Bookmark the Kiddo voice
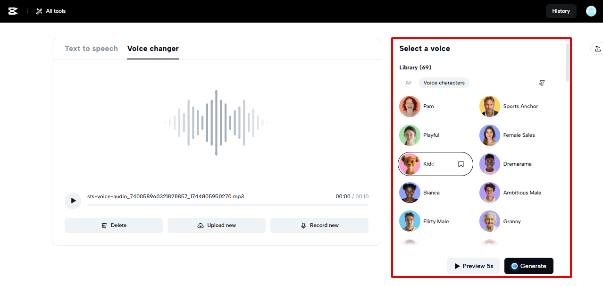 point(461,164)
